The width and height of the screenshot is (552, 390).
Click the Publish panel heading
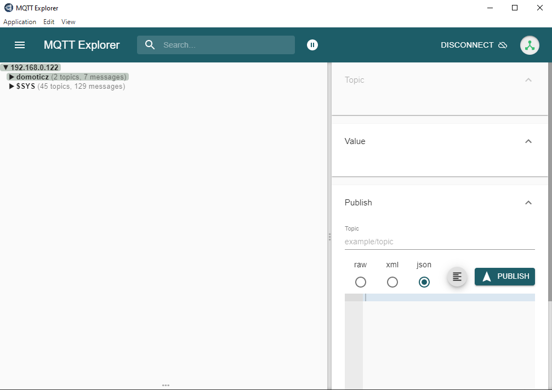pyautogui.click(x=358, y=203)
